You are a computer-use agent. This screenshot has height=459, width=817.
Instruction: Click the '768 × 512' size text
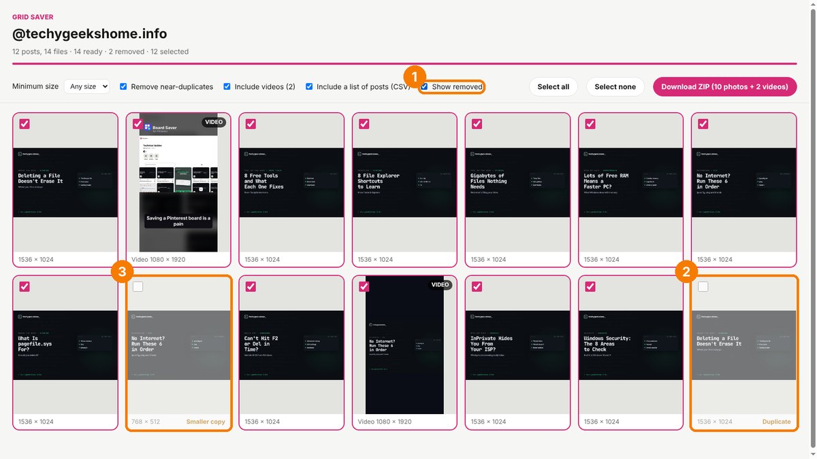pos(146,422)
